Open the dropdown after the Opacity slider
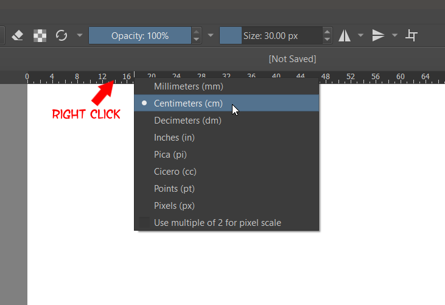 coord(211,35)
